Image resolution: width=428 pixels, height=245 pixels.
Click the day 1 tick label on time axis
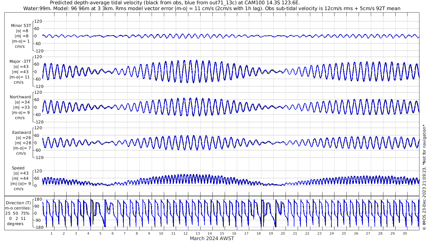51,233
